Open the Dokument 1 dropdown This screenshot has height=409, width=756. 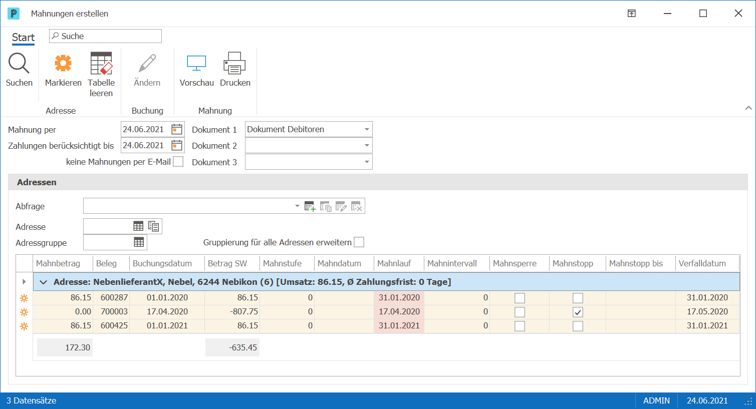[367, 129]
